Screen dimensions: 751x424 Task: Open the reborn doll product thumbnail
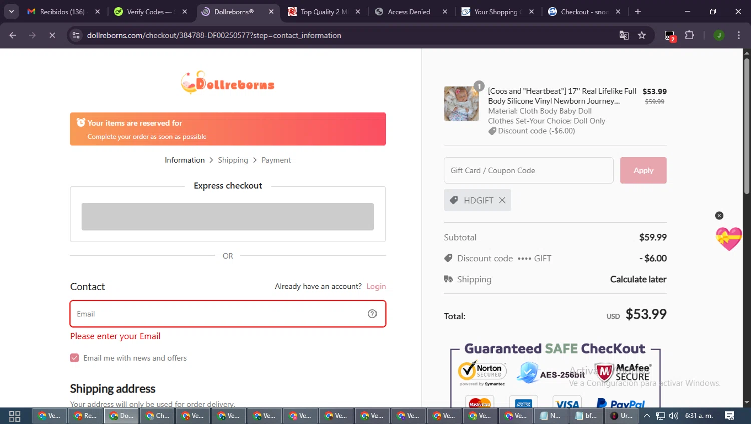(461, 104)
